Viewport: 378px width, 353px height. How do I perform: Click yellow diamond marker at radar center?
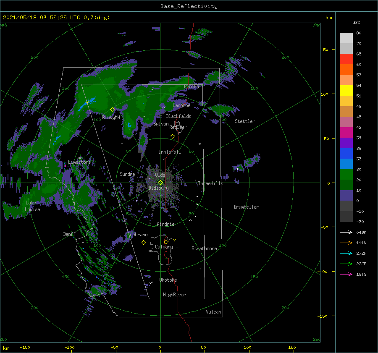point(160,183)
